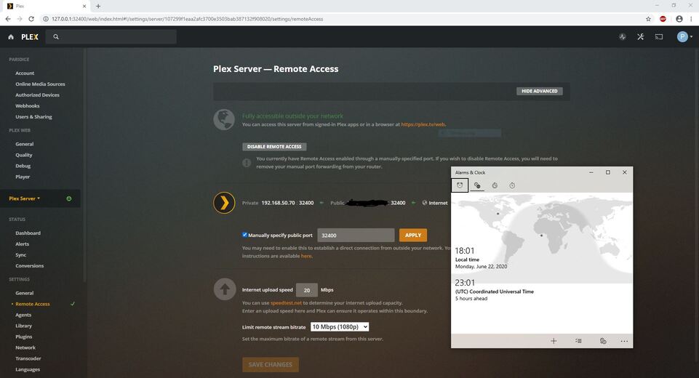Reload the page in Chrome

(x=31, y=19)
